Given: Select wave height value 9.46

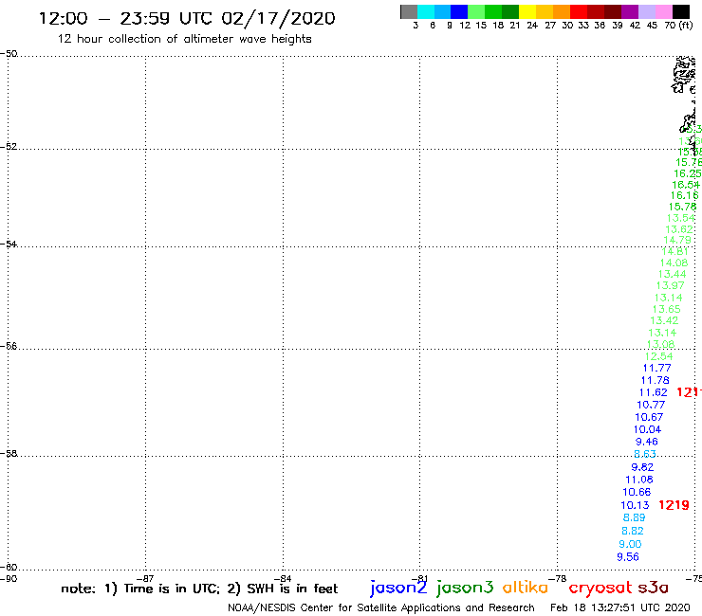Looking at the screenshot, I should (647, 442).
